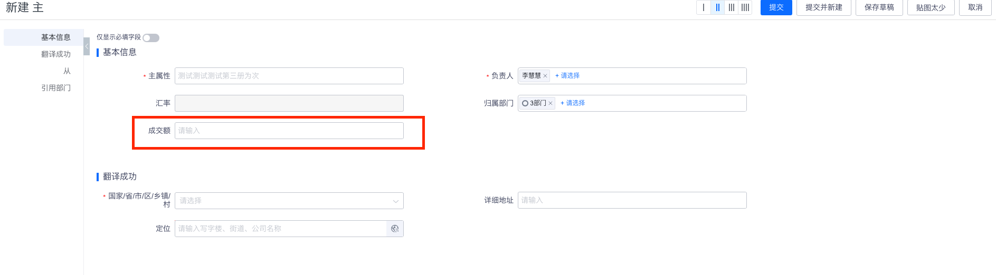Switch to single-column layout icon

tap(704, 7)
